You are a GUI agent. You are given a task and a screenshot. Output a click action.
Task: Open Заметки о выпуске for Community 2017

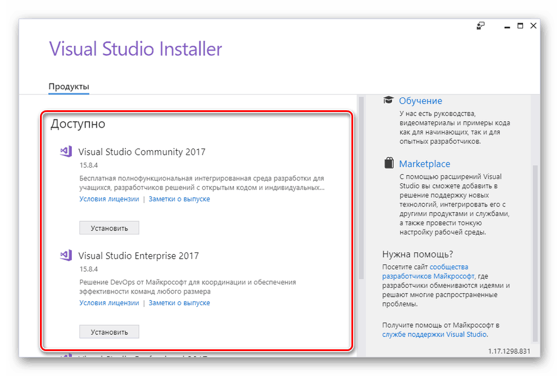click(179, 199)
